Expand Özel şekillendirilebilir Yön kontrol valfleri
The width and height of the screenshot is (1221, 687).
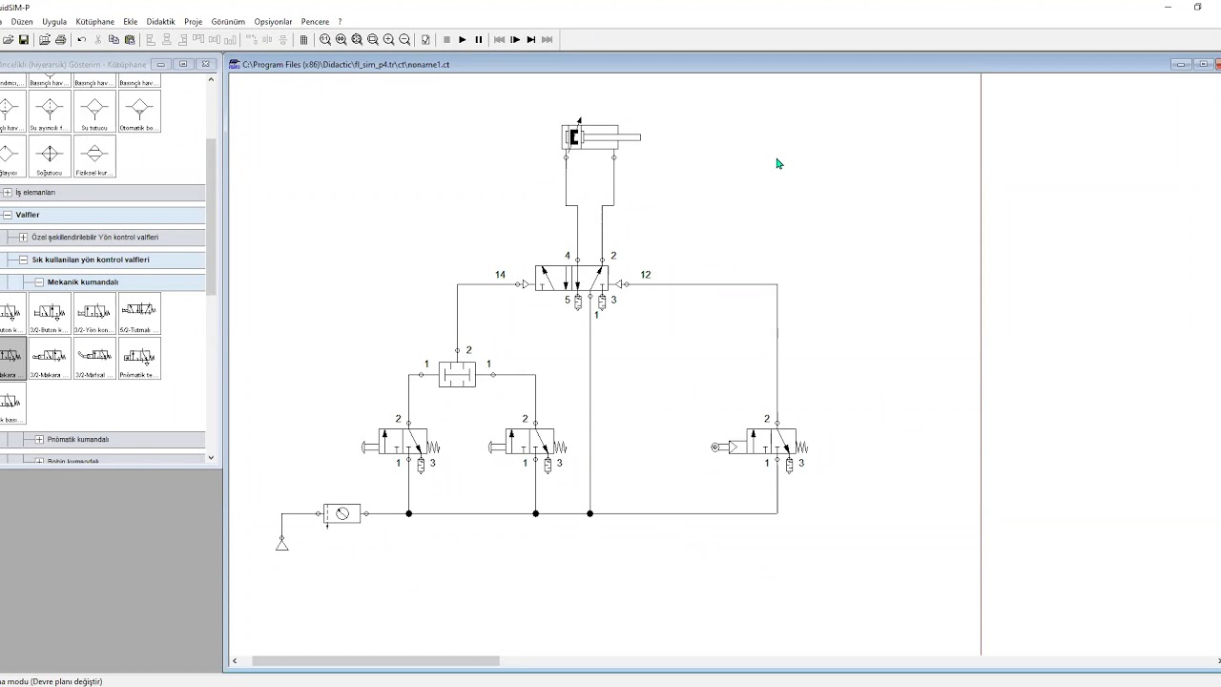pos(23,238)
